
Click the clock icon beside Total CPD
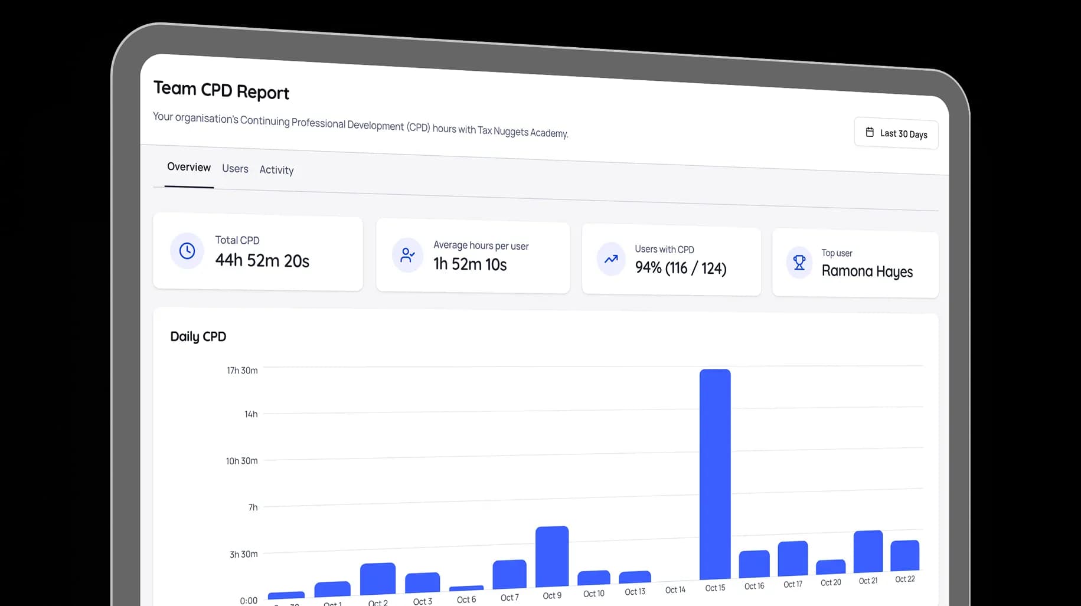coord(187,251)
